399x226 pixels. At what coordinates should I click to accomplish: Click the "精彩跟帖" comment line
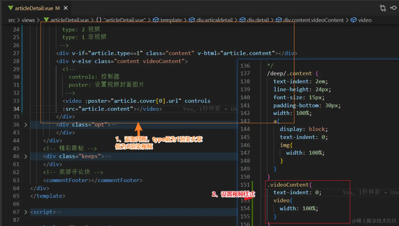click(70, 149)
